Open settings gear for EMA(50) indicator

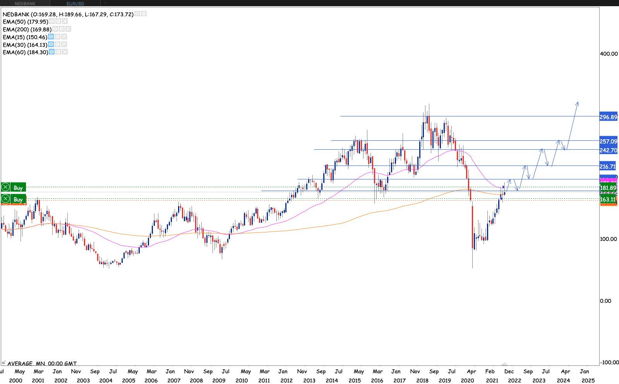pyautogui.click(x=58, y=22)
